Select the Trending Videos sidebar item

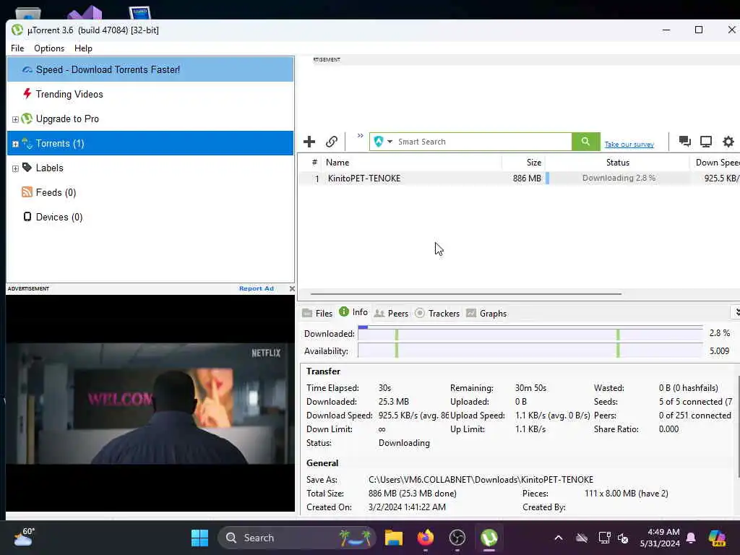pyautogui.click(x=150, y=94)
